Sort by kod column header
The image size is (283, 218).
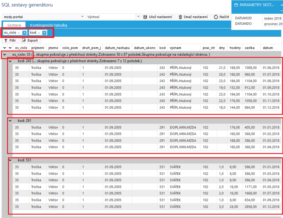click(x=162, y=48)
